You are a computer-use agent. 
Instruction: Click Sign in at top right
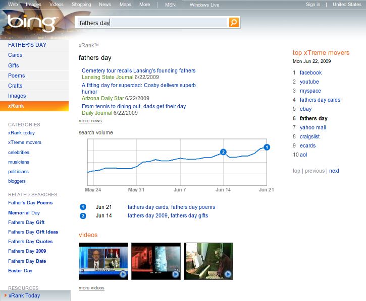pos(313,5)
